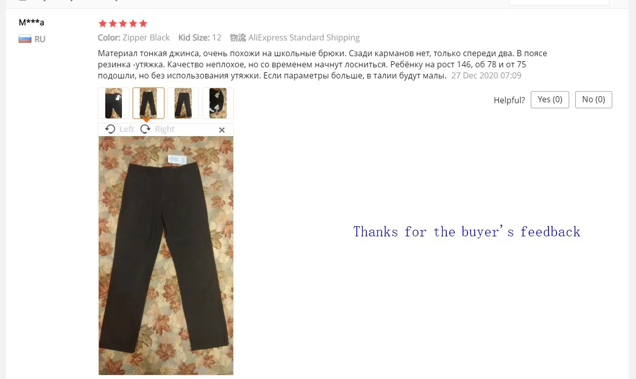Mark review helpful with Yes (0)

[550, 100]
